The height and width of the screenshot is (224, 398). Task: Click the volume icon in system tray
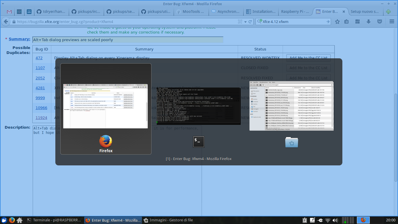pyautogui.click(x=335, y=220)
